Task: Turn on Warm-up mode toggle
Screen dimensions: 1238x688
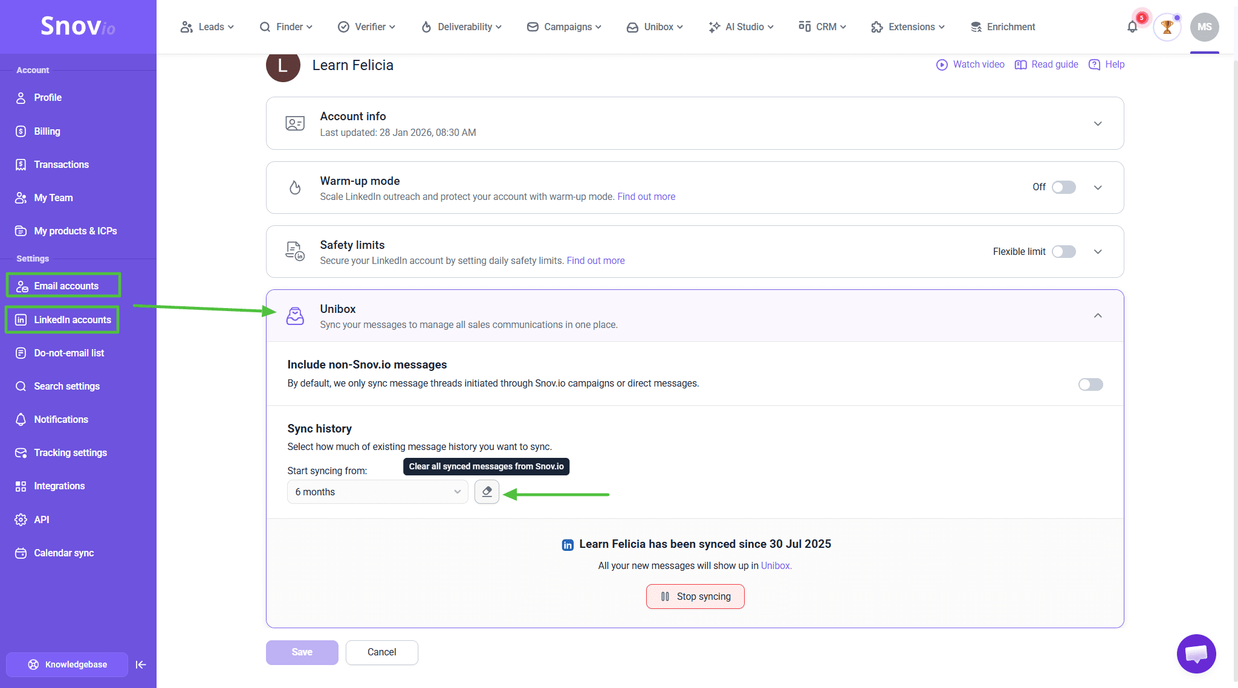Action: (1063, 187)
